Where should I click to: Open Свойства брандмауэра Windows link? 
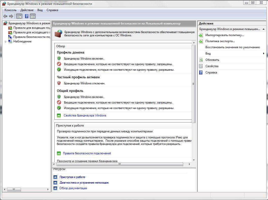85,115
